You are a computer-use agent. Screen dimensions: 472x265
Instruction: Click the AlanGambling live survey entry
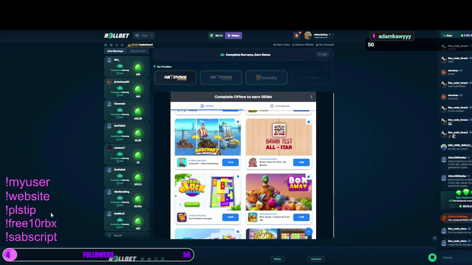click(x=126, y=199)
